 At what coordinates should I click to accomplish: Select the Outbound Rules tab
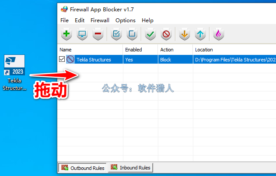[83, 168]
